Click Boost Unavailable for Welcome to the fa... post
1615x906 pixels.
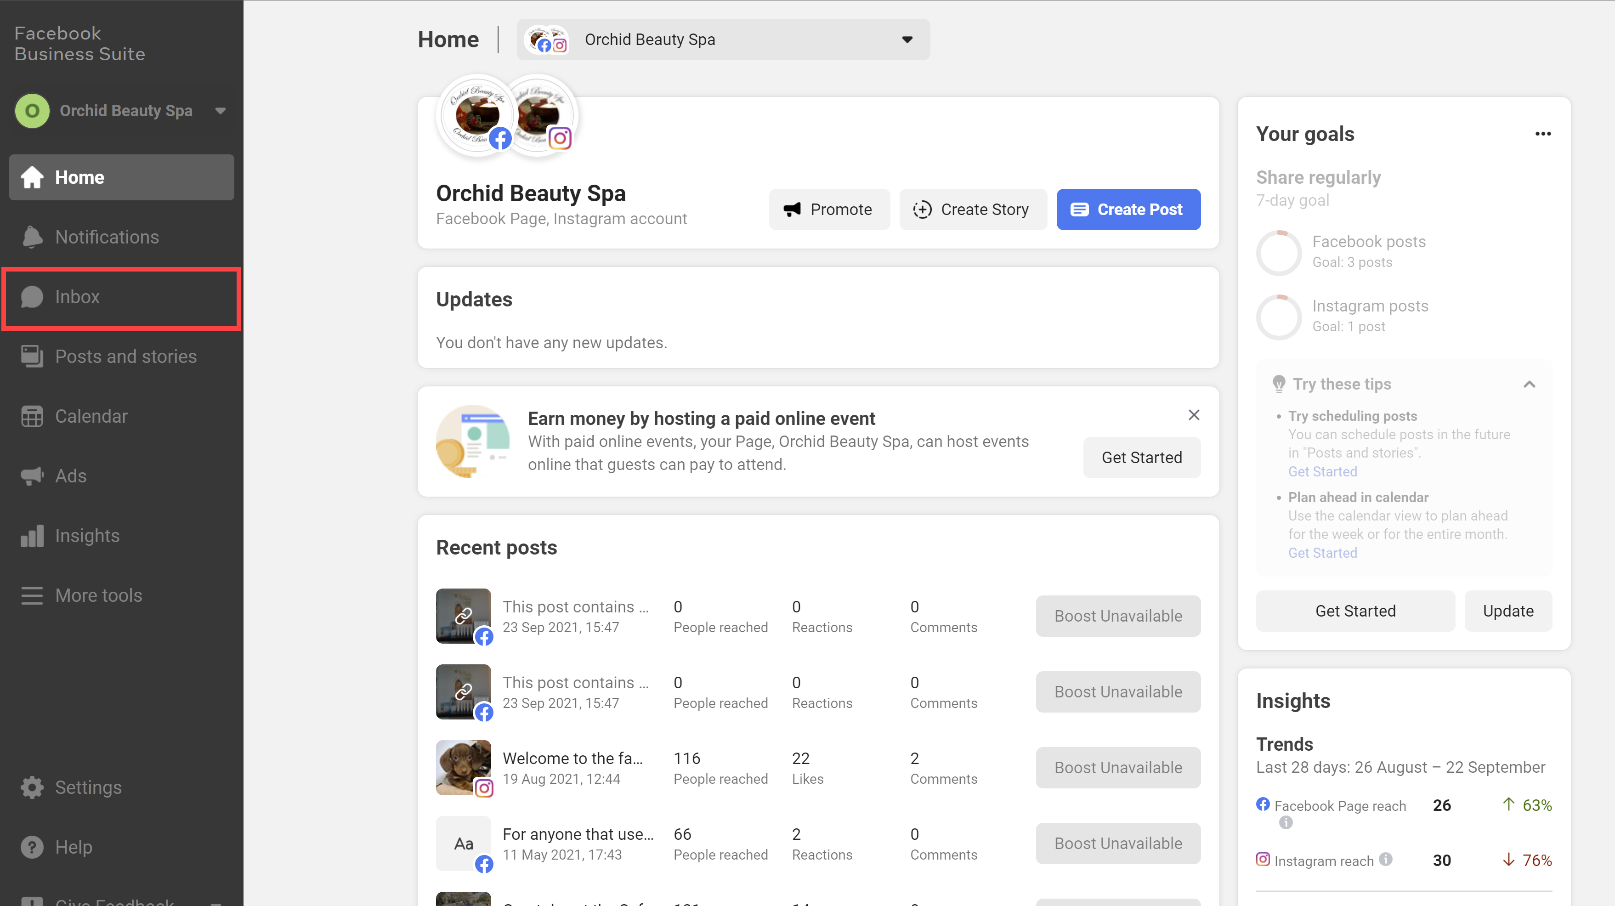1118,767
